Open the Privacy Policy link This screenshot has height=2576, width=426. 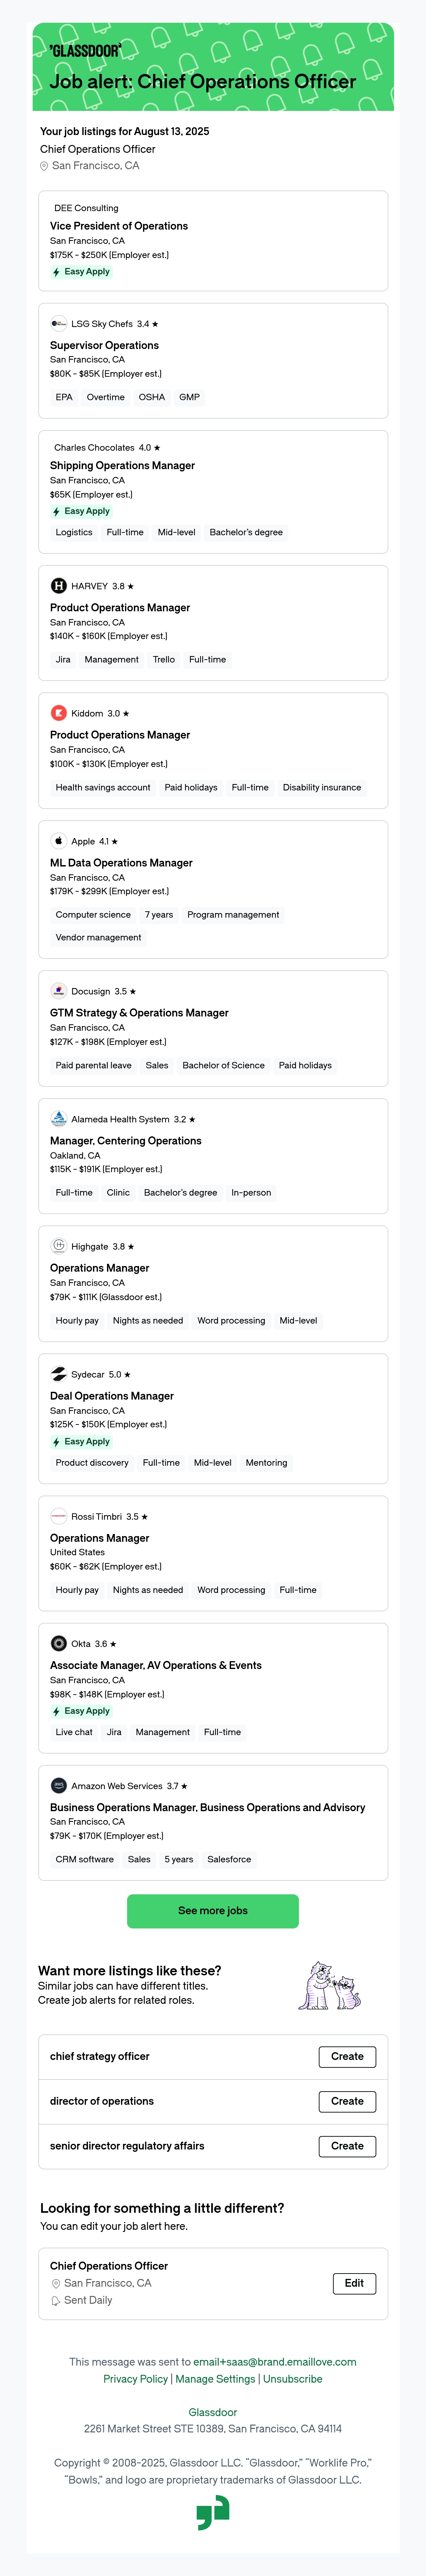pos(136,2379)
